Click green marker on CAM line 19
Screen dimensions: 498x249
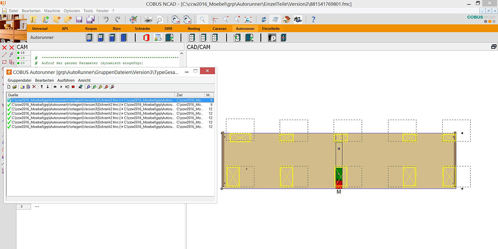[19, 58]
